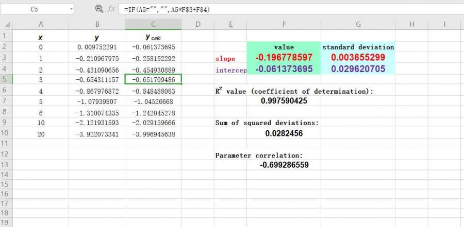Select the 'y calc' column heading cell
The image size is (464, 227).
[153, 37]
